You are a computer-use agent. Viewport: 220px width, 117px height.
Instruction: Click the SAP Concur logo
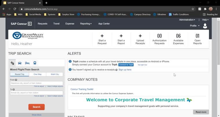(x=21, y=24)
